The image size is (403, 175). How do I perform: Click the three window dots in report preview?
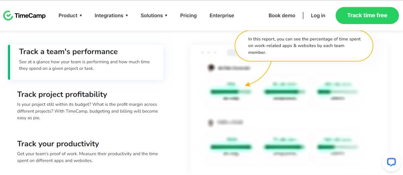coord(209,53)
